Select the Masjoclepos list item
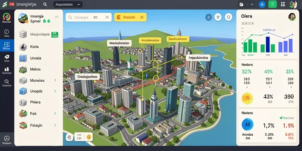The height and width of the screenshot is (151, 302). [39, 35]
